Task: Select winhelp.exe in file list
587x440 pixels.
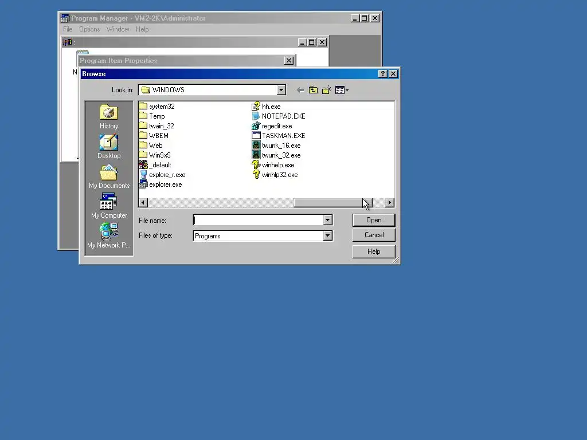Action: click(x=273, y=165)
